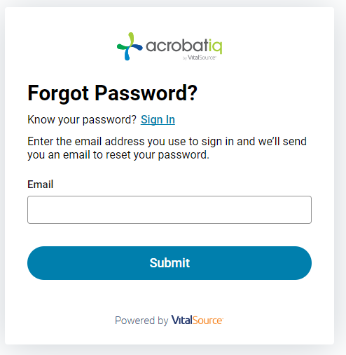
Task: Click the dark green left petal of logo
Action: [122, 47]
